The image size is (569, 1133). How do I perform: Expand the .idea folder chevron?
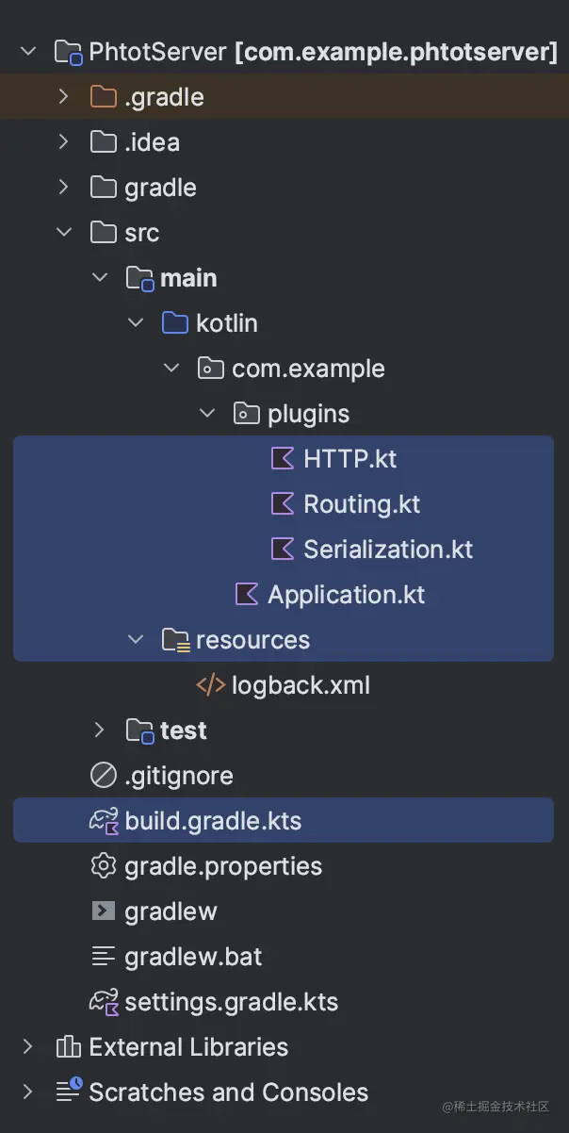(64, 142)
